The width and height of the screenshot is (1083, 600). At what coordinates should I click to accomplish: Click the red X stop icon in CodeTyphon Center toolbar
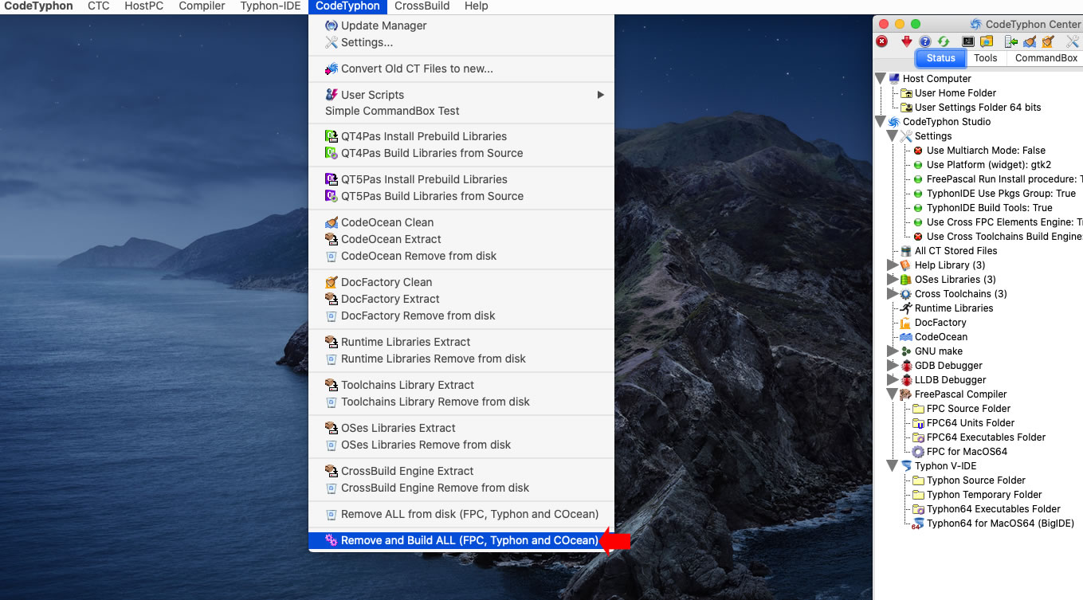(882, 41)
